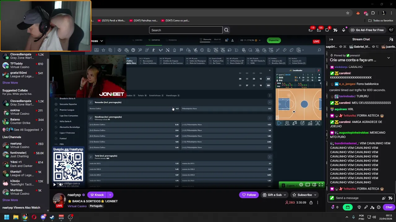
Task: Collapse the Stream Chat panel arrow
Action: coord(331,39)
